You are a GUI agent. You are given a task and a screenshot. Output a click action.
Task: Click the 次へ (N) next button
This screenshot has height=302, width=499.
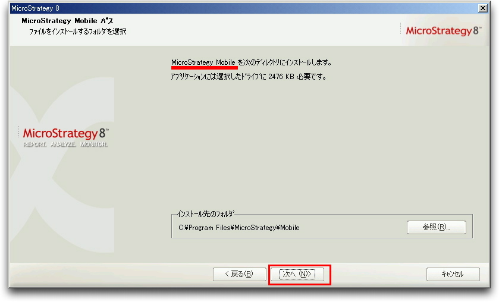(x=297, y=274)
